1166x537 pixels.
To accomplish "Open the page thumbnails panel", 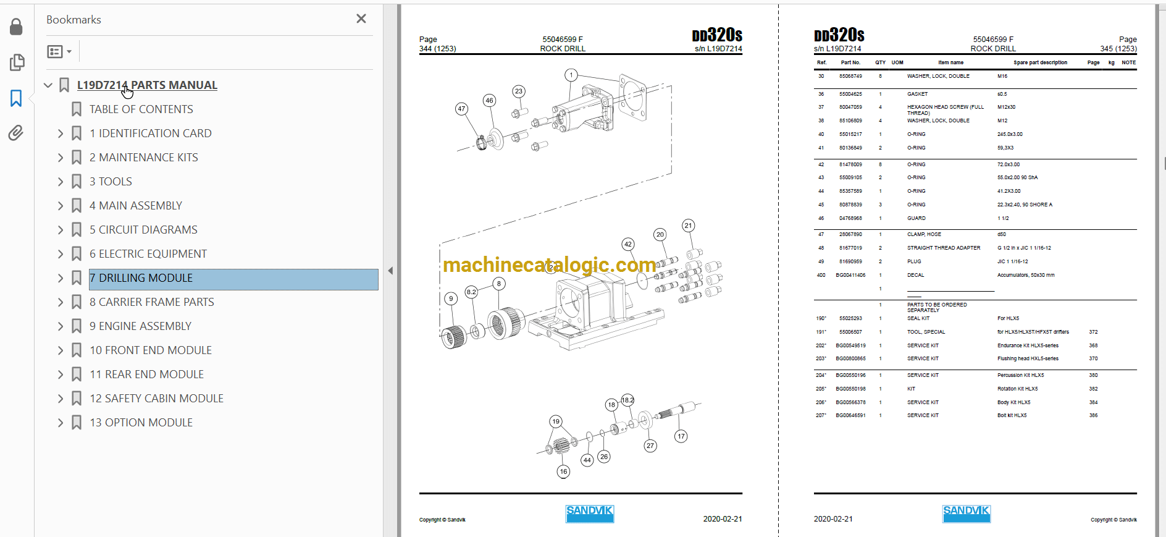I will pos(17,62).
